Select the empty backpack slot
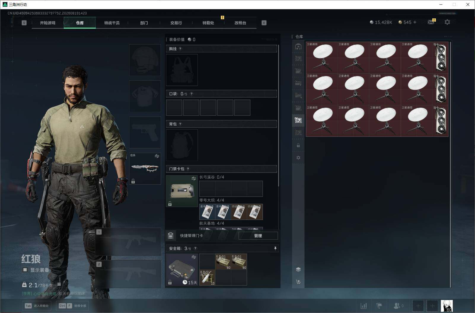Viewport: 475px width, 313px height. (182, 145)
